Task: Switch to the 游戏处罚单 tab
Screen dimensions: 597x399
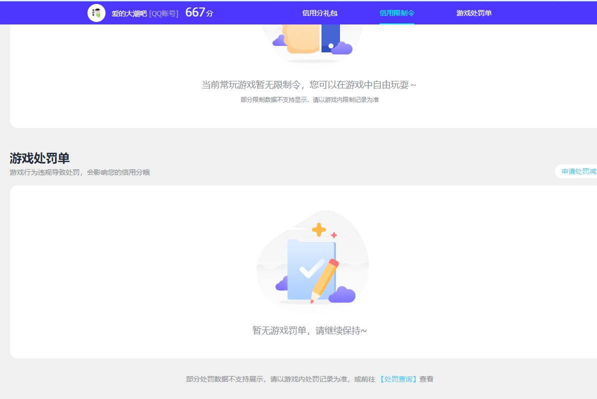Action: tap(473, 13)
